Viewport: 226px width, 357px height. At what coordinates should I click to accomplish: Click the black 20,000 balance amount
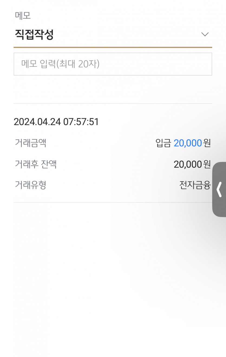(x=188, y=164)
